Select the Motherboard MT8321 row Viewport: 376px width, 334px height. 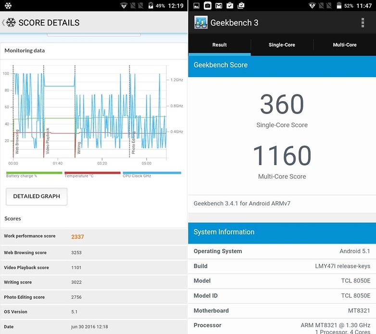(282, 310)
